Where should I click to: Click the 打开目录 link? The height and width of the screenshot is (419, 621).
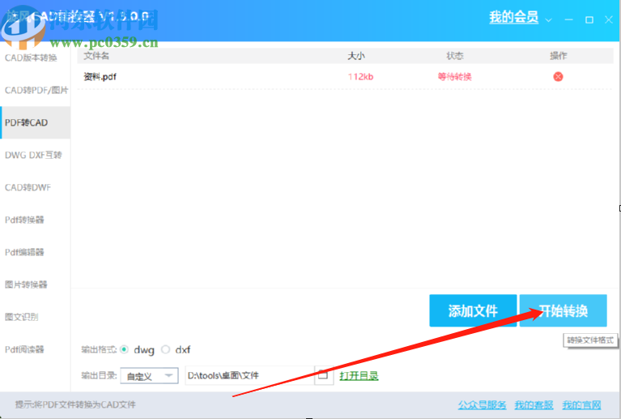(x=359, y=375)
